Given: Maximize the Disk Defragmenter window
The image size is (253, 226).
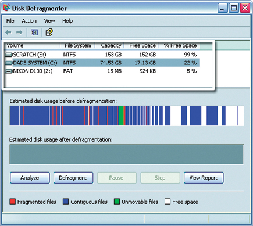Looking at the screenshot, I should (234, 8).
